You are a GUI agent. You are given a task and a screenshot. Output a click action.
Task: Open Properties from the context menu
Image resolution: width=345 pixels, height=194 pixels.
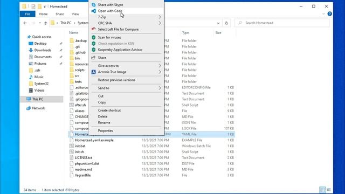[127, 130]
